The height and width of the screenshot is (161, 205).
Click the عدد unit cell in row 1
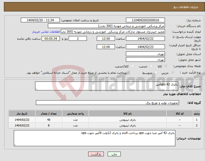click(x=75, y=120)
